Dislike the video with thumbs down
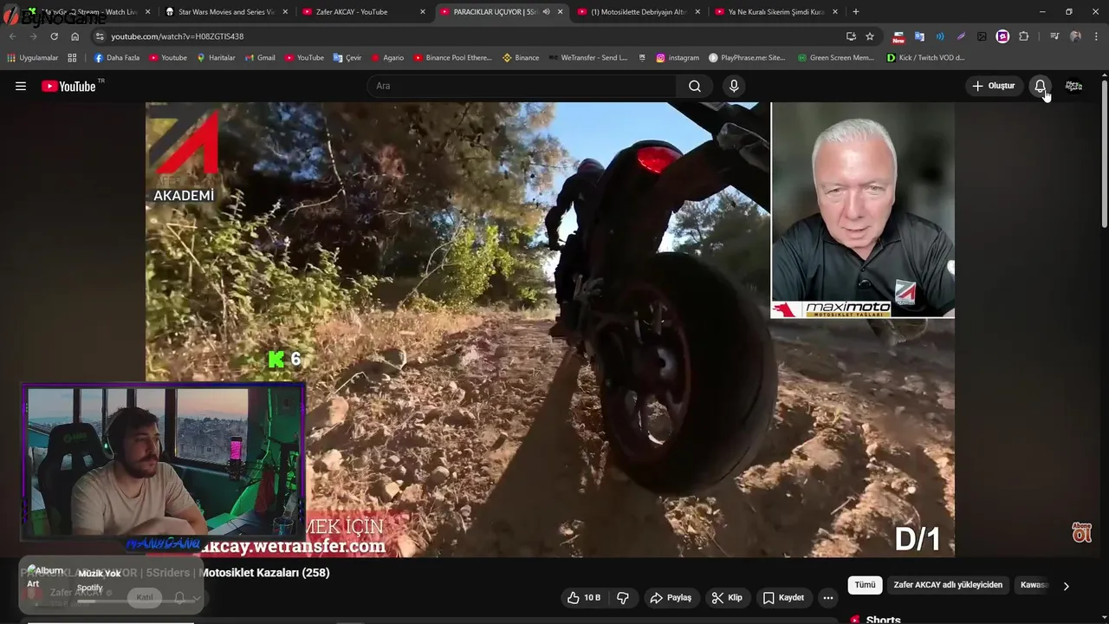1109x624 pixels. pos(623,598)
